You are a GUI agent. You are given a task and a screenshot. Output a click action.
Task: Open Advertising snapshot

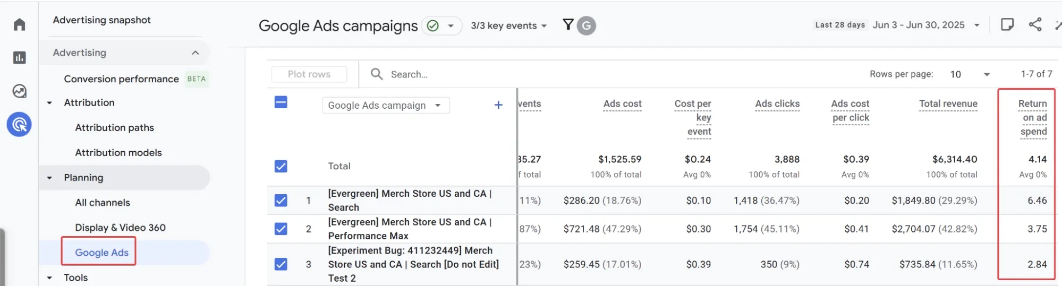click(x=102, y=20)
